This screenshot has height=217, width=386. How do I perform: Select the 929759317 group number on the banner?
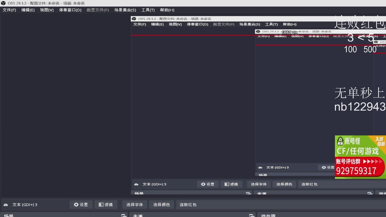coord(356,171)
